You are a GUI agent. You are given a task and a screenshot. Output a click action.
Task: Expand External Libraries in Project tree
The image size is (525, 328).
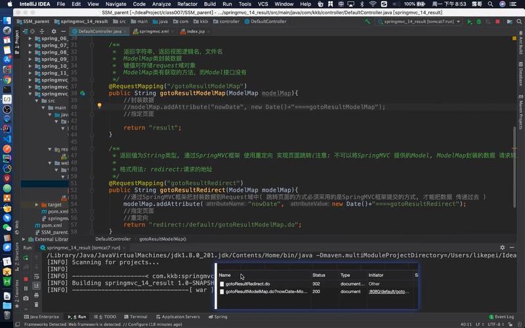[24, 239]
